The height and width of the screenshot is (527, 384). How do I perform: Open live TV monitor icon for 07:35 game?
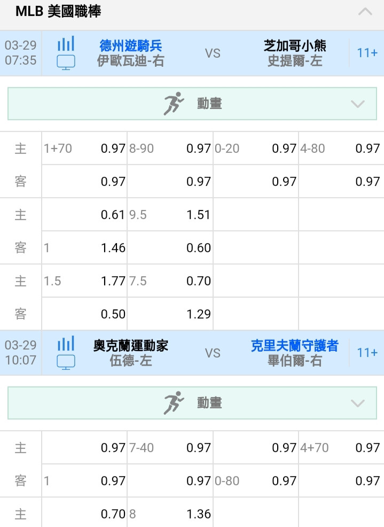click(66, 63)
